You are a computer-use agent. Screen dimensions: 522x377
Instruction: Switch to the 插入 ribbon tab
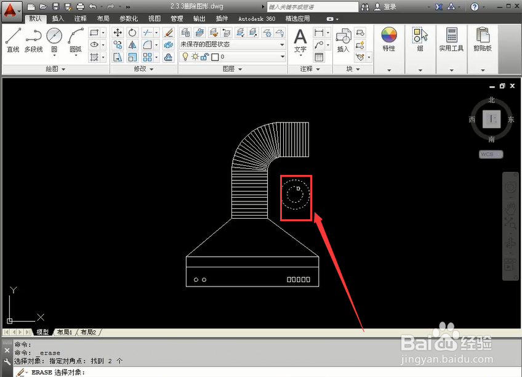58,18
